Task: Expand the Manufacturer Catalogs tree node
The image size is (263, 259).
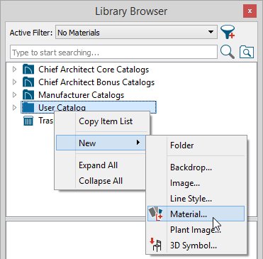Action: point(15,95)
